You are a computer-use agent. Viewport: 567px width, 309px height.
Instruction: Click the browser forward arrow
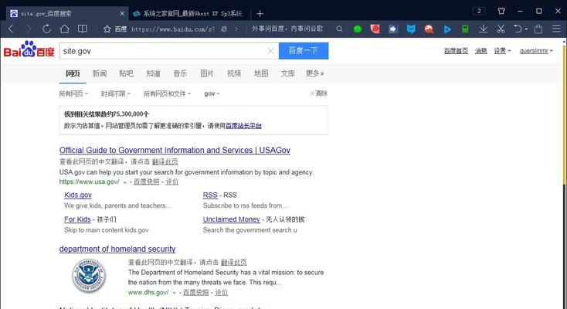click(x=29, y=29)
